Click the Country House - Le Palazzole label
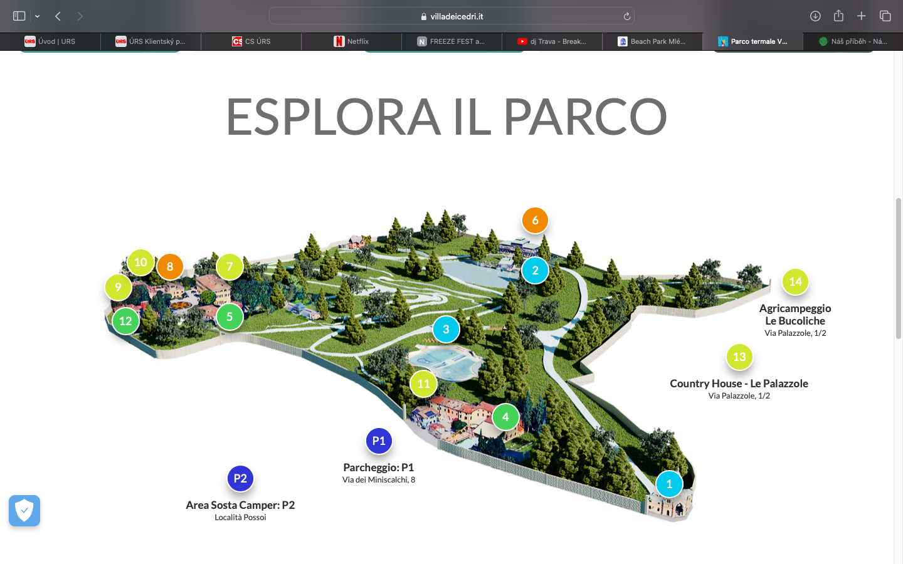The width and height of the screenshot is (903, 564). point(739,384)
